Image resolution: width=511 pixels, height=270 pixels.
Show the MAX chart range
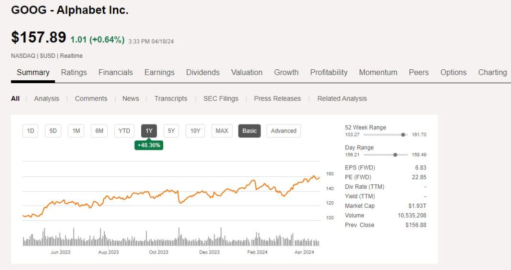pyautogui.click(x=222, y=131)
